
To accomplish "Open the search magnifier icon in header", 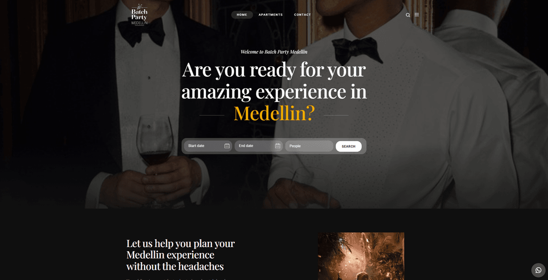I will pos(408,15).
